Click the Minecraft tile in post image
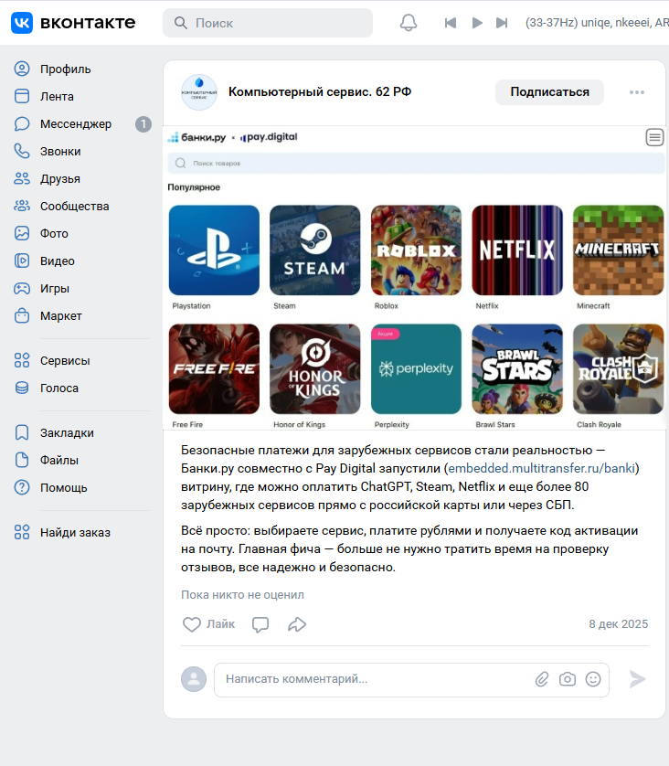The height and width of the screenshot is (766, 669). point(618,250)
